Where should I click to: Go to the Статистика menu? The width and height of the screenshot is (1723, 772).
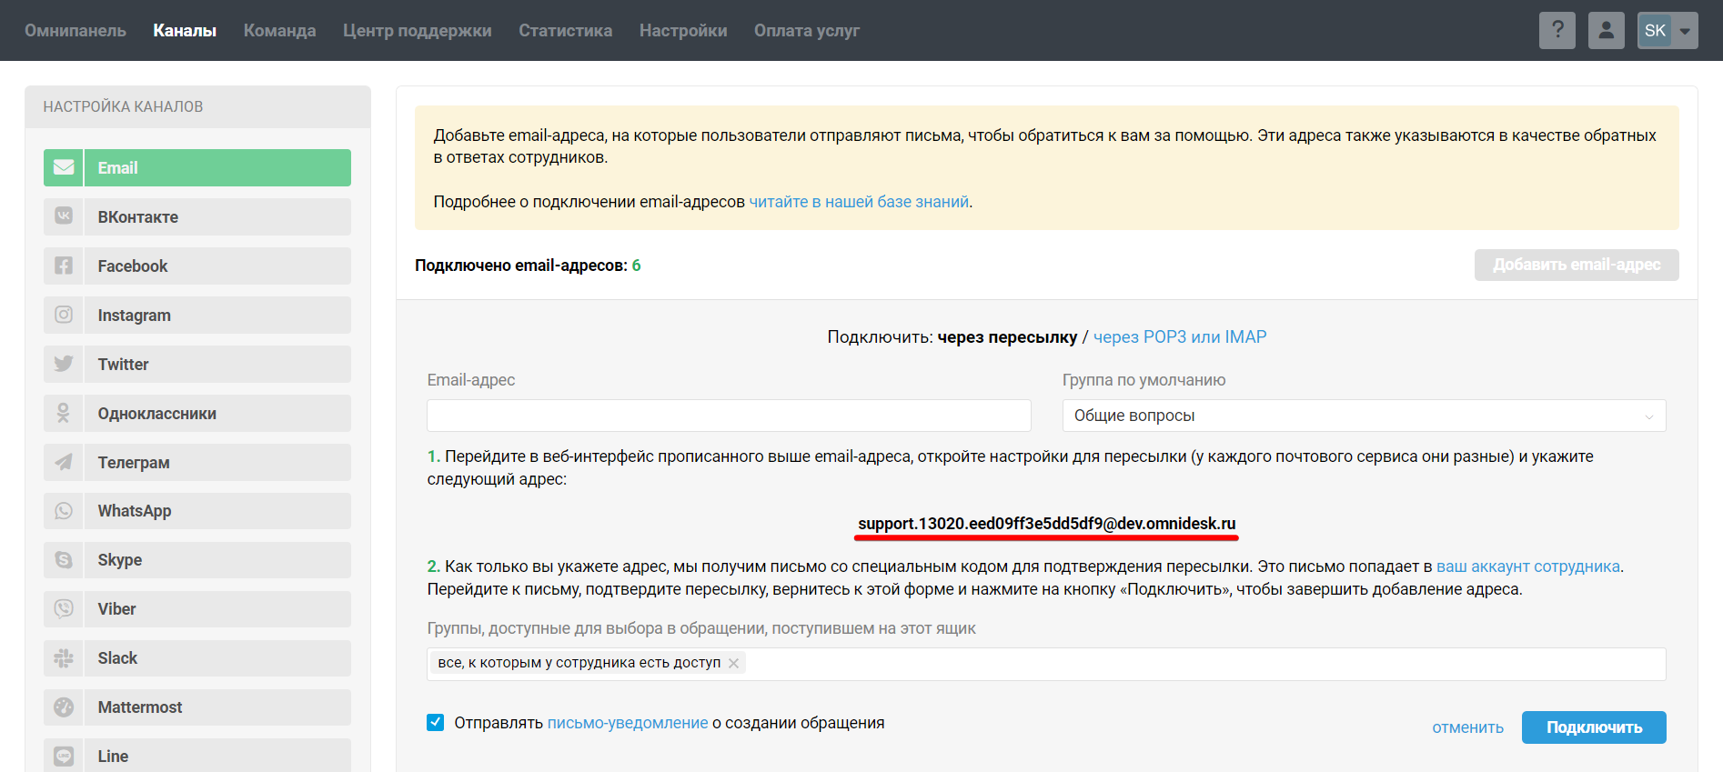coord(565,31)
